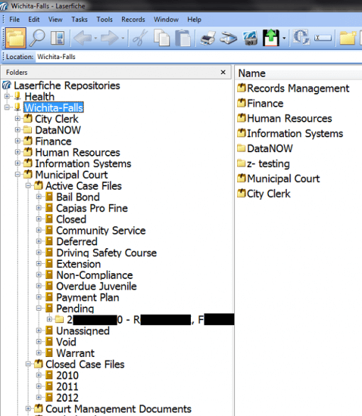Click the scissors cut icon
The height and width of the screenshot is (416, 362).
(140, 38)
